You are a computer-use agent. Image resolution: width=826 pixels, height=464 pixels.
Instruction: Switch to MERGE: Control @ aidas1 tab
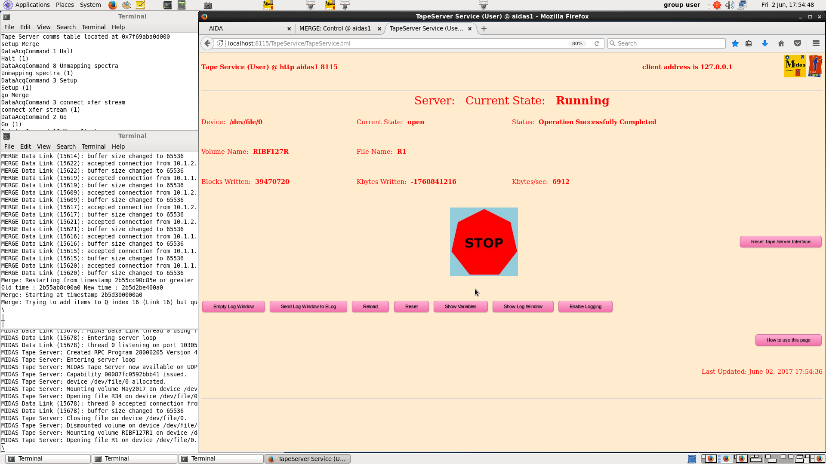pos(335,28)
